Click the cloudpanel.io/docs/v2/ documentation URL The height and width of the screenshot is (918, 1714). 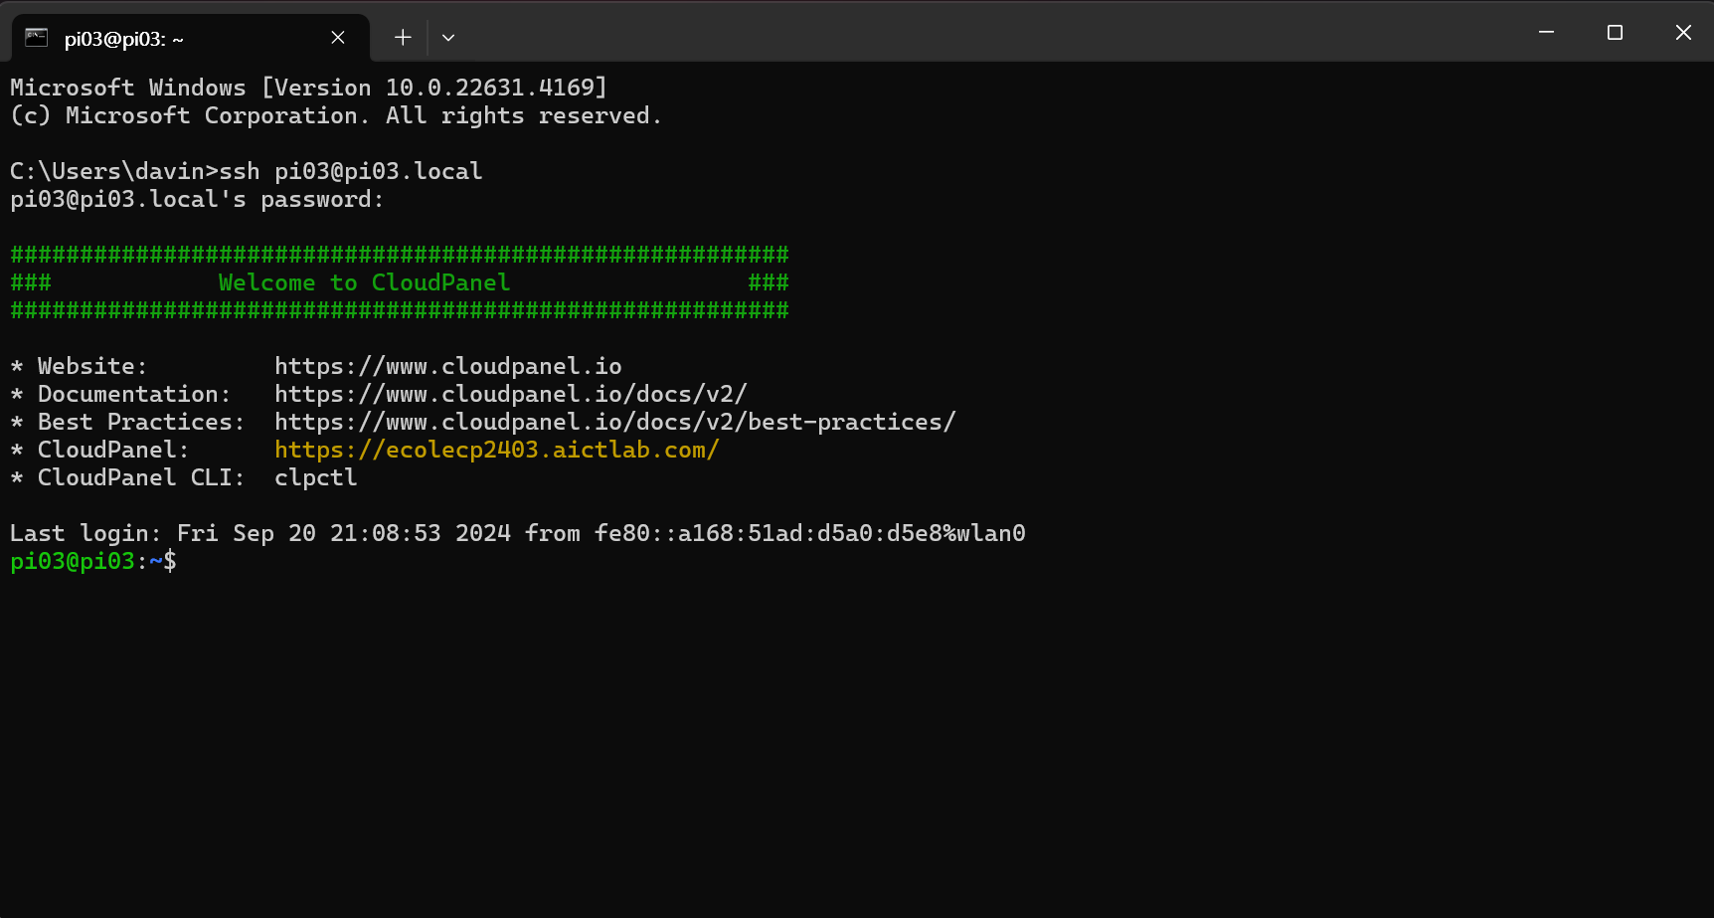[x=511, y=394]
